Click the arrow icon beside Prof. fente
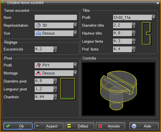The width and height of the screenshot is (161, 132). [x=133, y=49]
